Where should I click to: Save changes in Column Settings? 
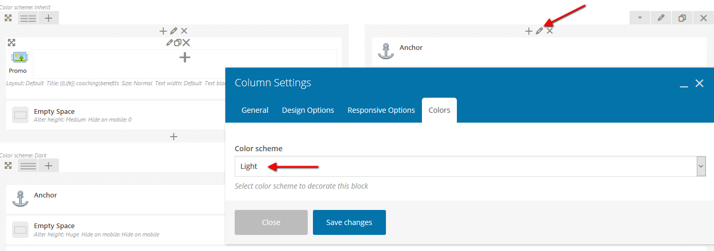(x=349, y=222)
